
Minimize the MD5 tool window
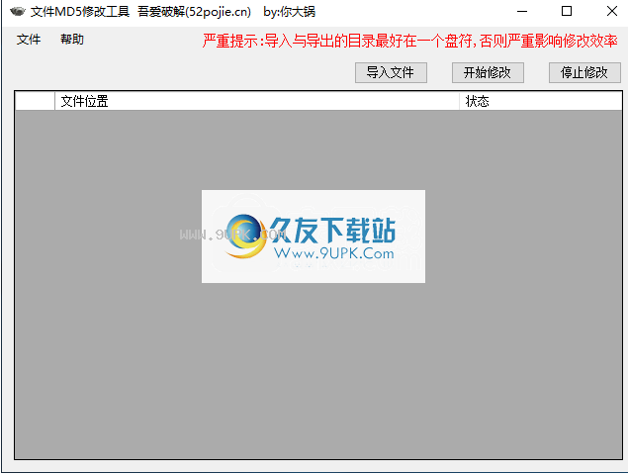tap(522, 12)
